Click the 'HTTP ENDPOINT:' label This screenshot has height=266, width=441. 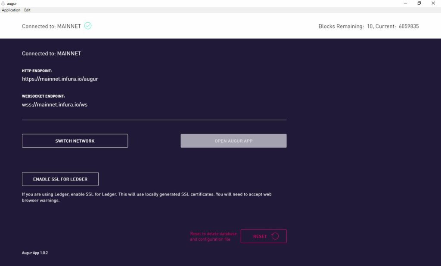pos(37,71)
